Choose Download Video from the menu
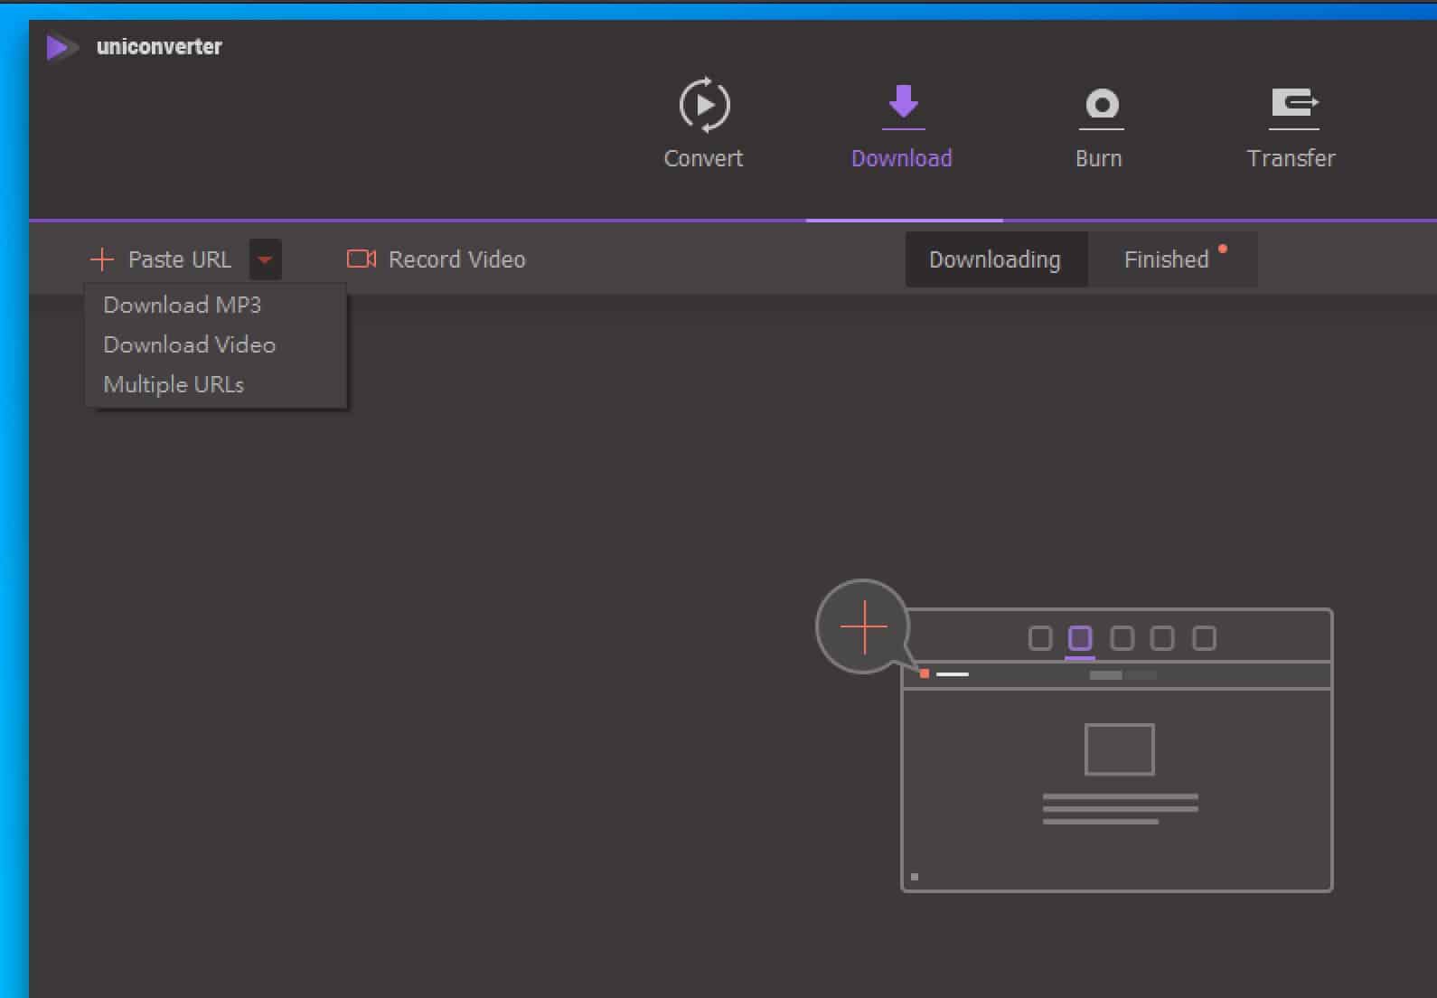1437x998 pixels. 215,344
